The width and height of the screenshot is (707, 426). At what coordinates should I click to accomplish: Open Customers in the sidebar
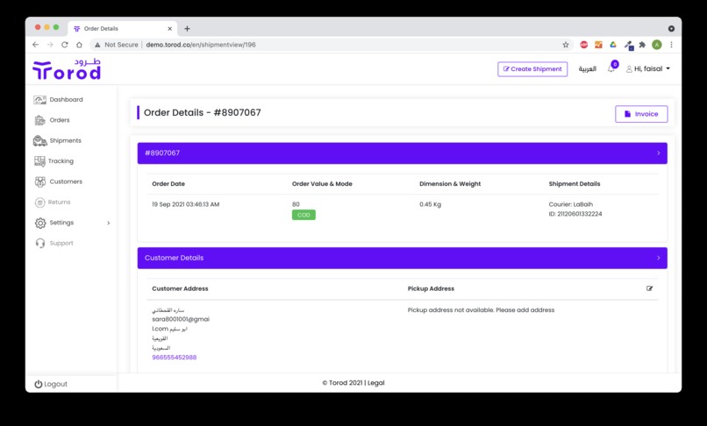[x=58, y=181]
